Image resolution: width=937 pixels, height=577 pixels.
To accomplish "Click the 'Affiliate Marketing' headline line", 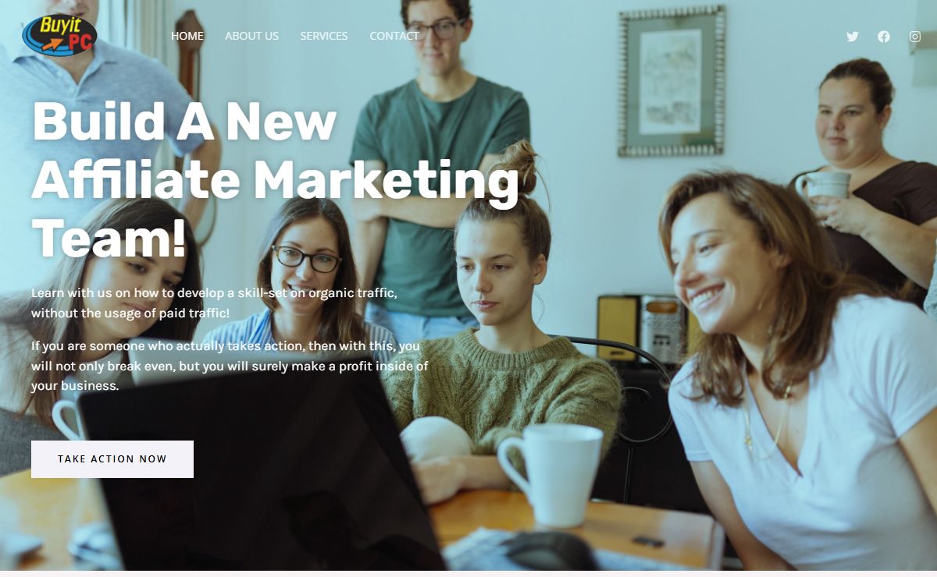I will pyautogui.click(x=275, y=180).
